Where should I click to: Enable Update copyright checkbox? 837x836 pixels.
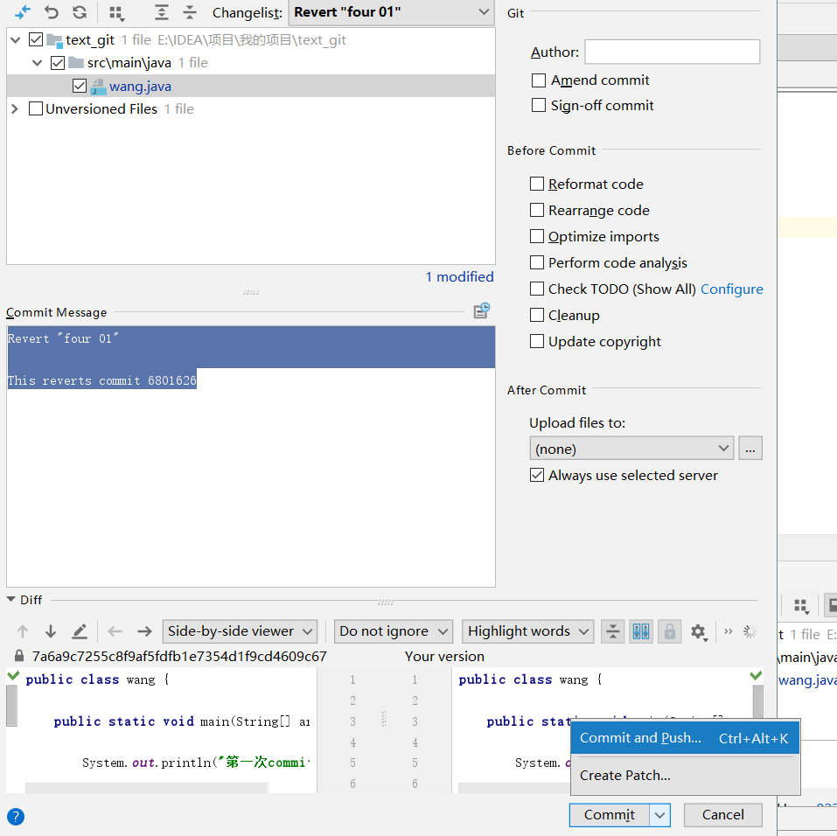537,340
